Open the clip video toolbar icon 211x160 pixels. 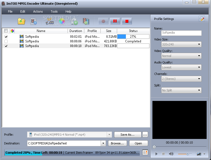(50, 21)
